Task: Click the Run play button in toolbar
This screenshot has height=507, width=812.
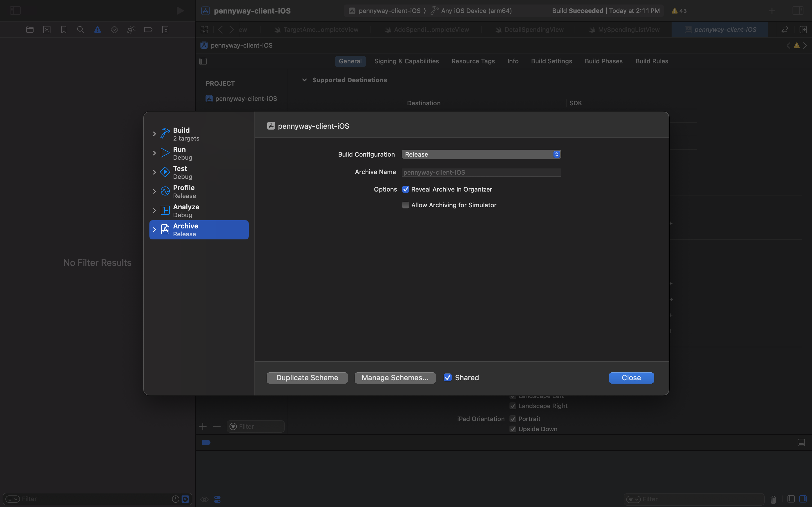Action: click(x=180, y=11)
